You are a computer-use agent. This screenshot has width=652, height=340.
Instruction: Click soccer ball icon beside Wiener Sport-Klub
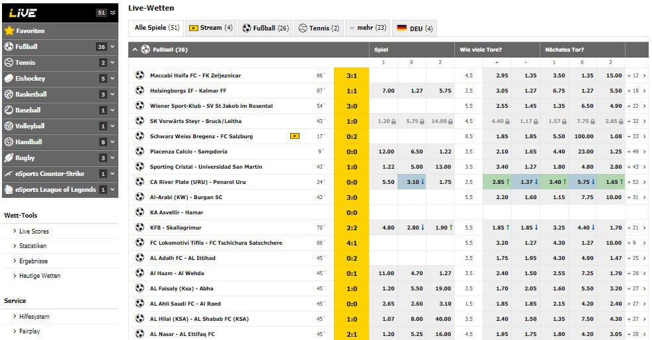pyautogui.click(x=140, y=106)
